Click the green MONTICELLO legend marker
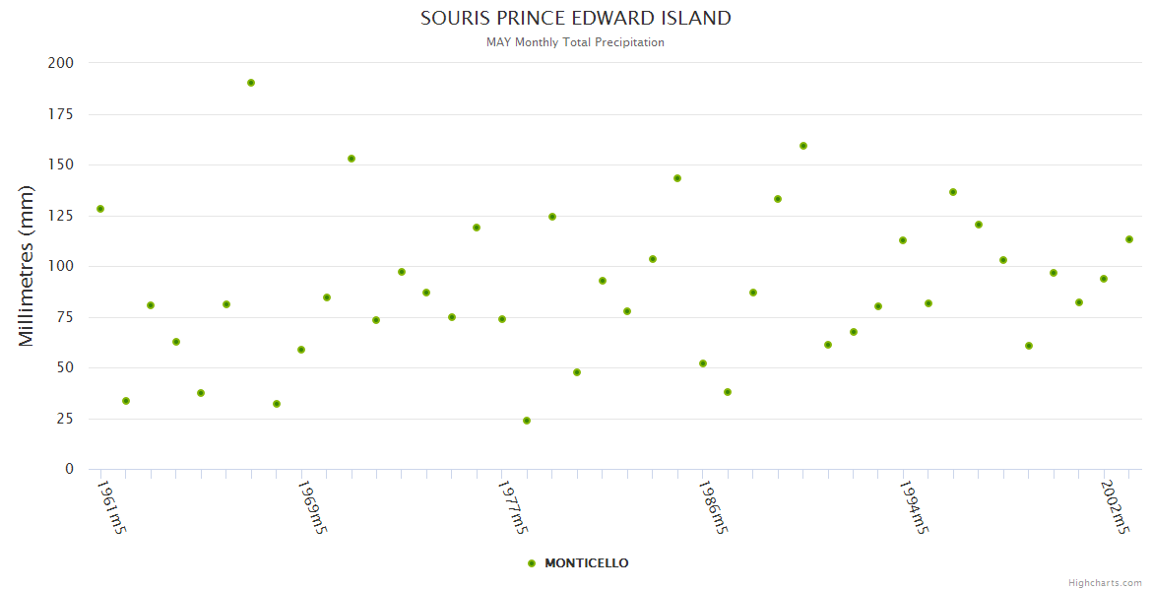The height and width of the screenshot is (591, 1152). [532, 563]
